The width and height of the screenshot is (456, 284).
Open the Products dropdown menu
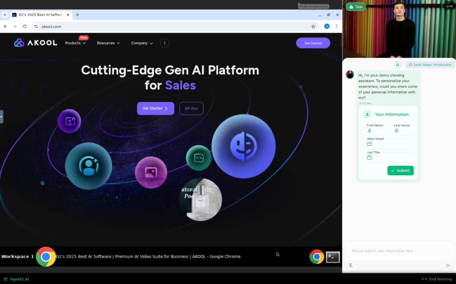pyautogui.click(x=75, y=43)
